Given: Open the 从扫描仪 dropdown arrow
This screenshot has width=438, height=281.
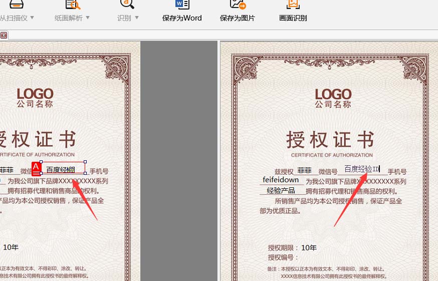Looking at the screenshot, I should click(x=32, y=18).
